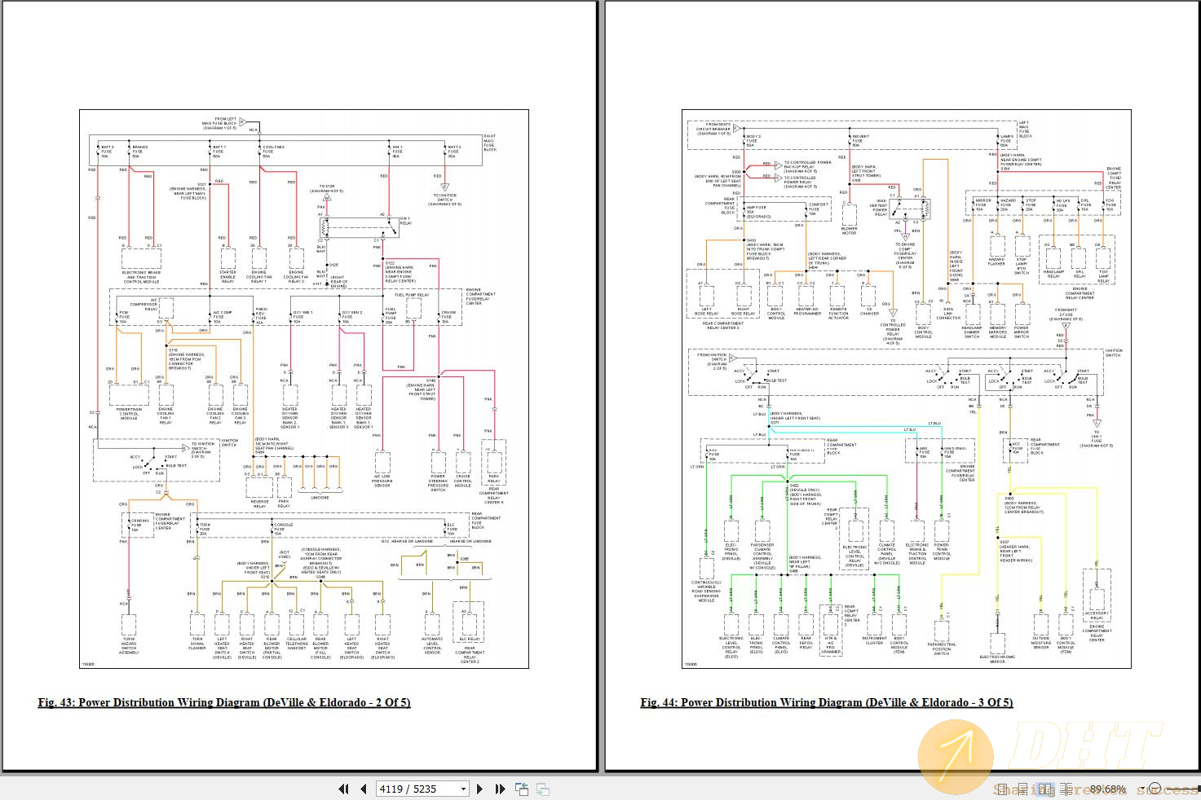This screenshot has width=1201, height=800.
Task: Go forward to the next view
Action: (x=543, y=789)
